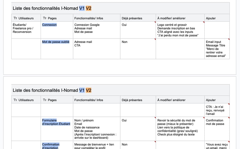Click the highlighted "Confirmation d'inscription" label
Viewport: 240px width, 149px height.
click(51, 146)
